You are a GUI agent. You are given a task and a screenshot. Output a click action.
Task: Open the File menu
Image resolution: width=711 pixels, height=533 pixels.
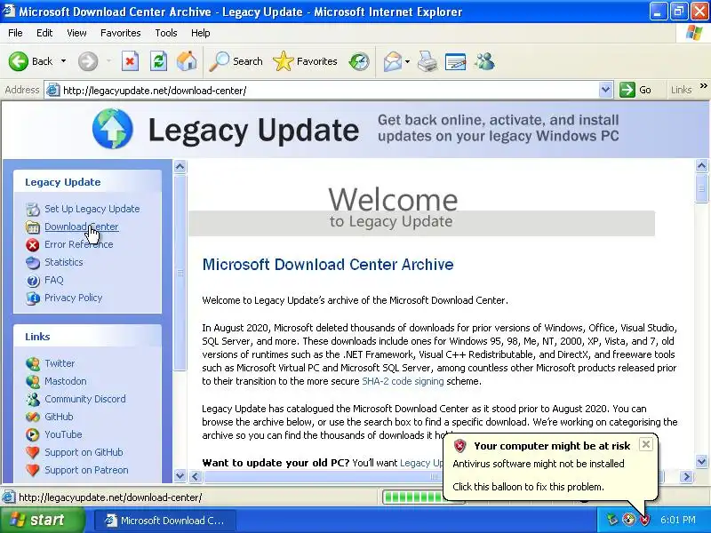tap(15, 33)
